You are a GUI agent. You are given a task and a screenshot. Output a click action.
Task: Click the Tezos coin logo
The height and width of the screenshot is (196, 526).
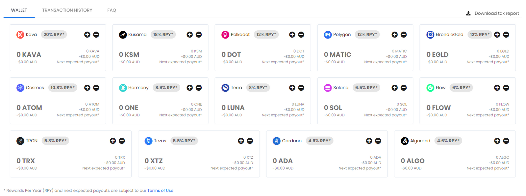[x=148, y=141]
